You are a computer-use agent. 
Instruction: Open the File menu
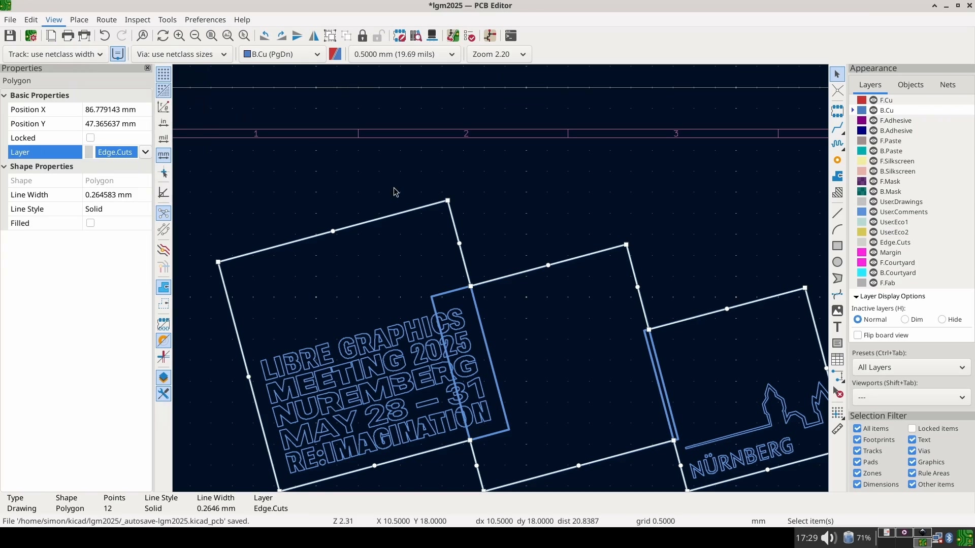pyautogui.click(x=10, y=20)
